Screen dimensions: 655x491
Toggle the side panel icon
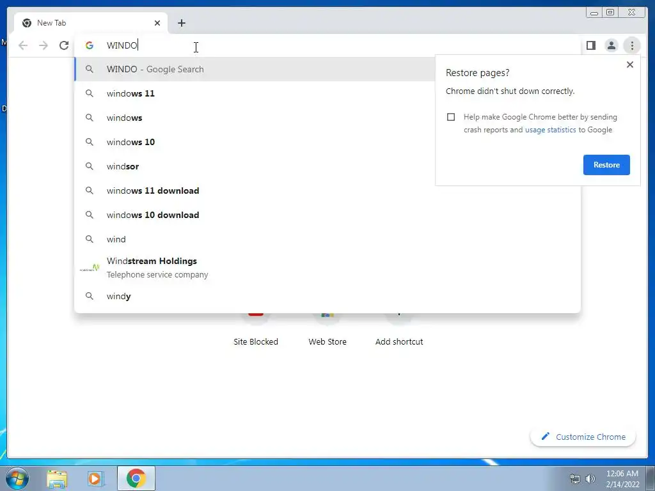pyautogui.click(x=590, y=45)
